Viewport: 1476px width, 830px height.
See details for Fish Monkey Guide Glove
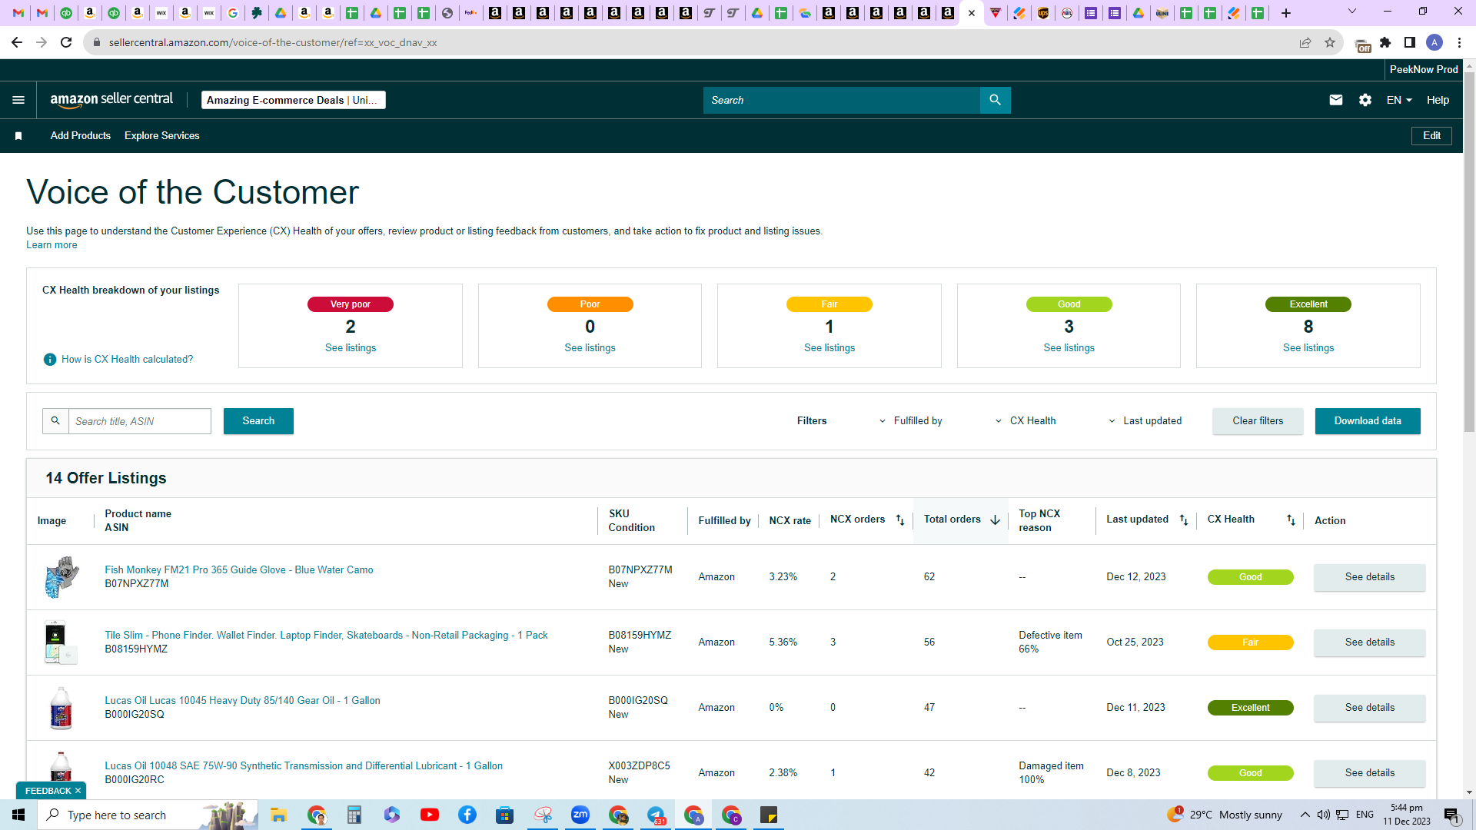pyautogui.click(x=1370, y=577)
